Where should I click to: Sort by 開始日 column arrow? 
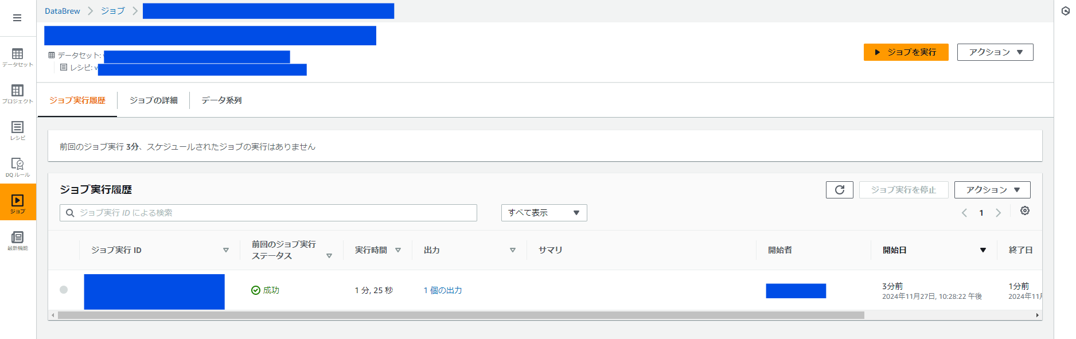pyautogui.click(x=983, y=250)
